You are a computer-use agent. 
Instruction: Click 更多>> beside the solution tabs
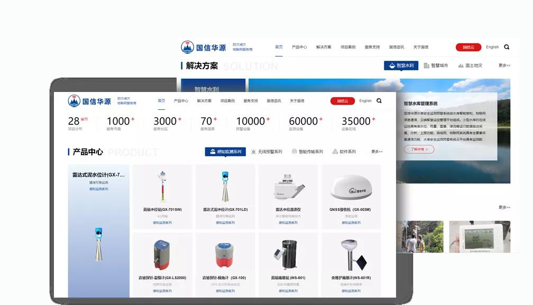point(504,65)
